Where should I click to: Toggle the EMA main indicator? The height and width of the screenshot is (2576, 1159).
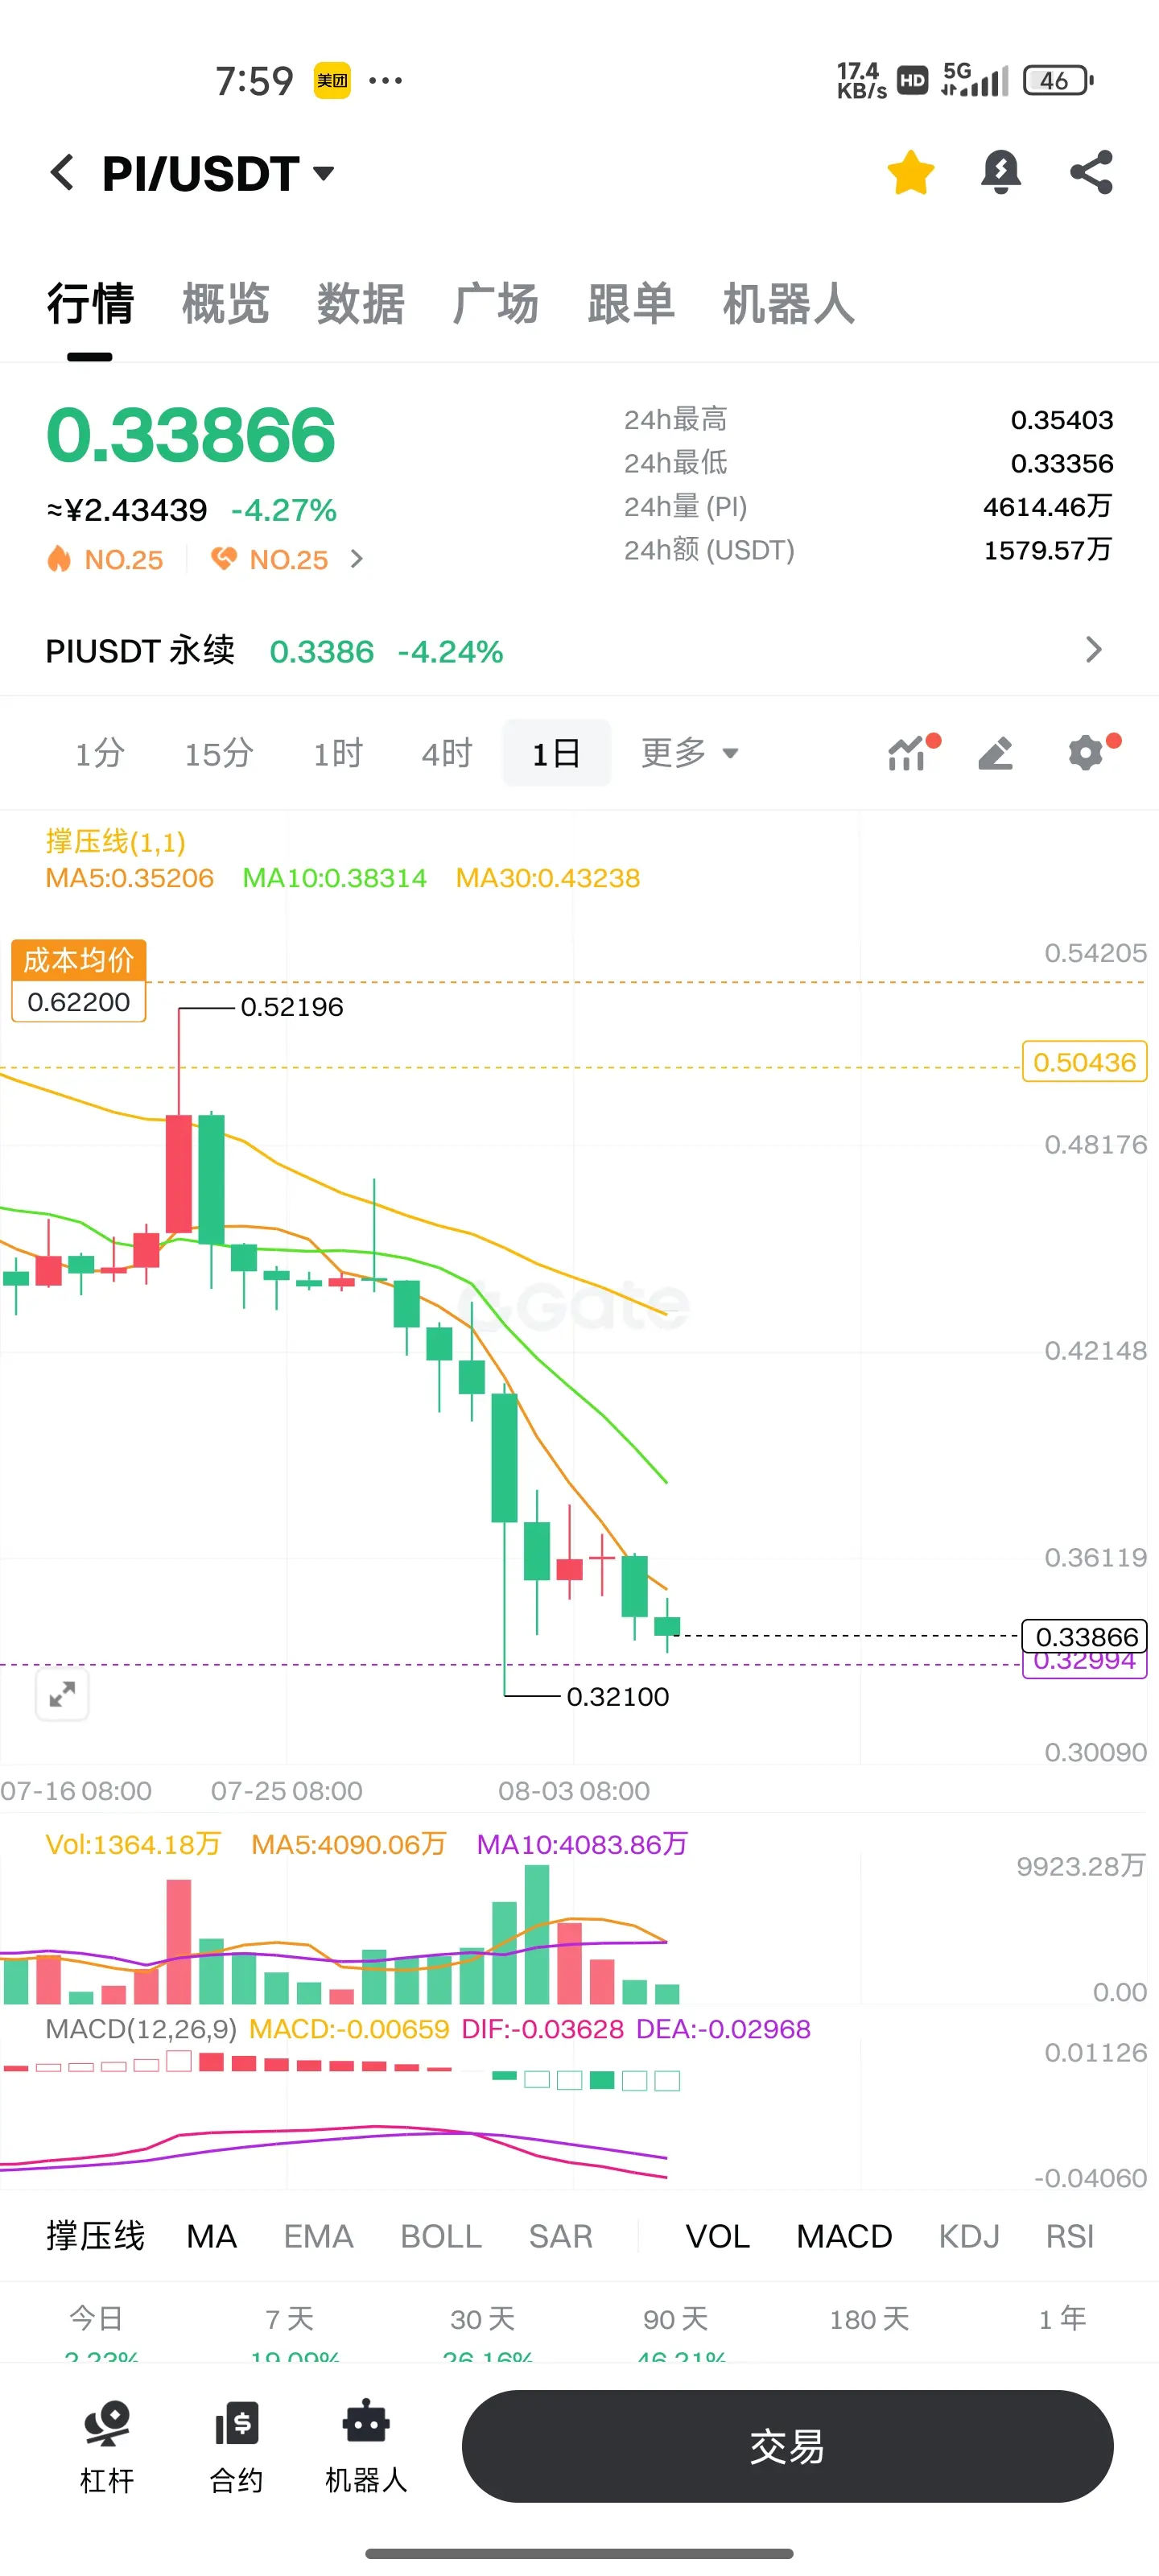tap(318, 2237)
